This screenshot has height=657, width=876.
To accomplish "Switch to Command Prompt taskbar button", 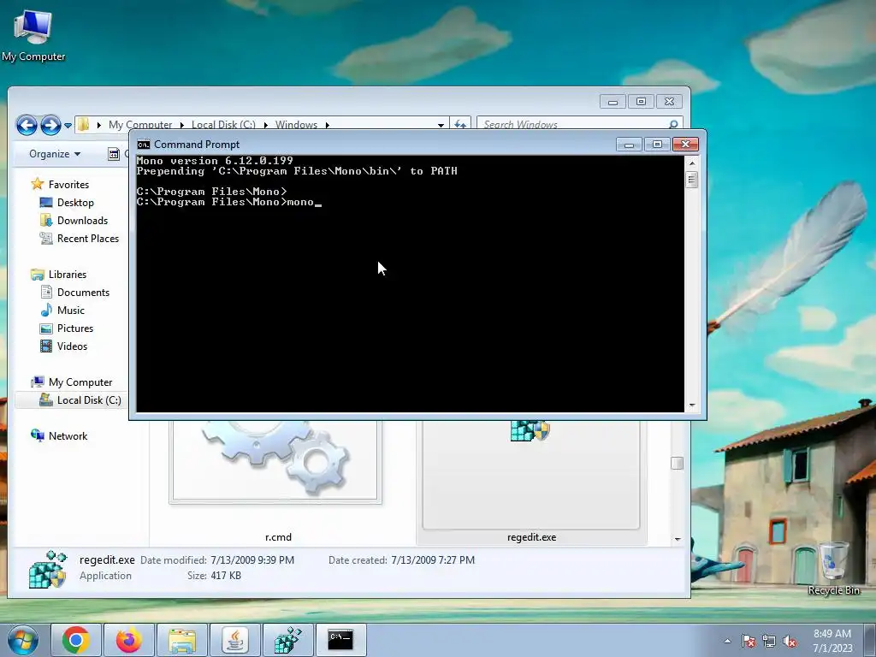I will (x=341, y=640).
